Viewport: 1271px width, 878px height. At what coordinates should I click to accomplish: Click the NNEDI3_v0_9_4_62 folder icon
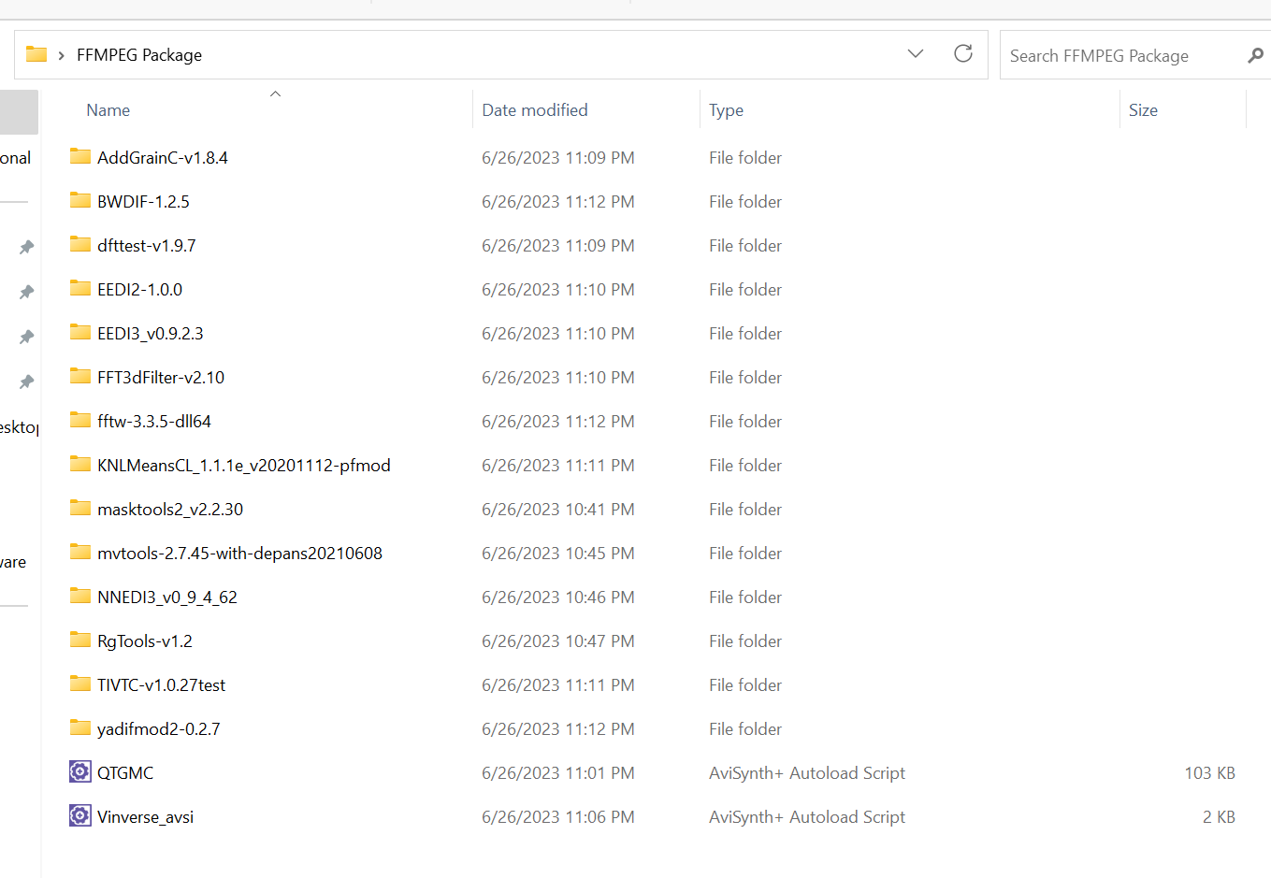(x=80, y=596)
